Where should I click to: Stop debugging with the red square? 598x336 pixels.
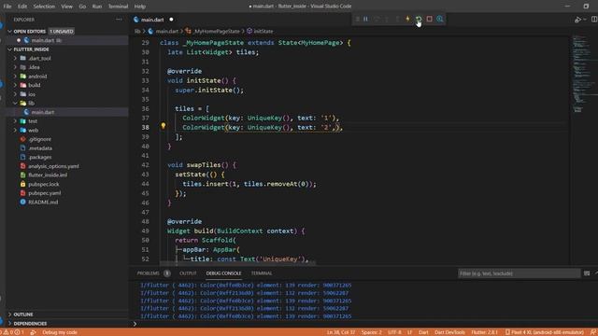pos(430,19)
